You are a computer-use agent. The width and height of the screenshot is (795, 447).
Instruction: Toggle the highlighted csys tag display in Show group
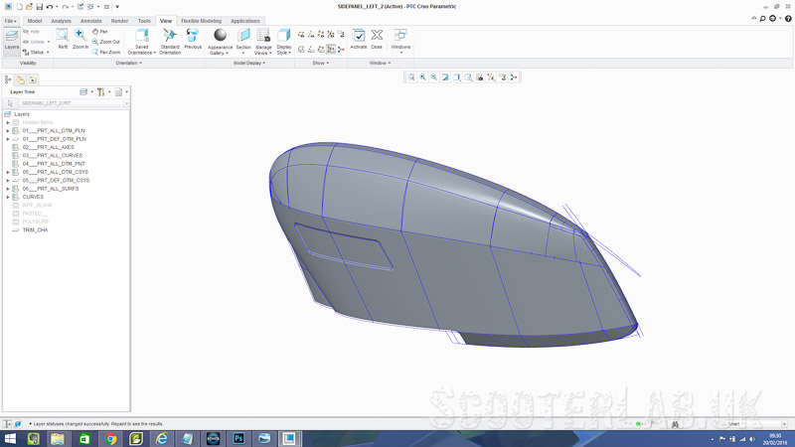[x=331, y=49]
